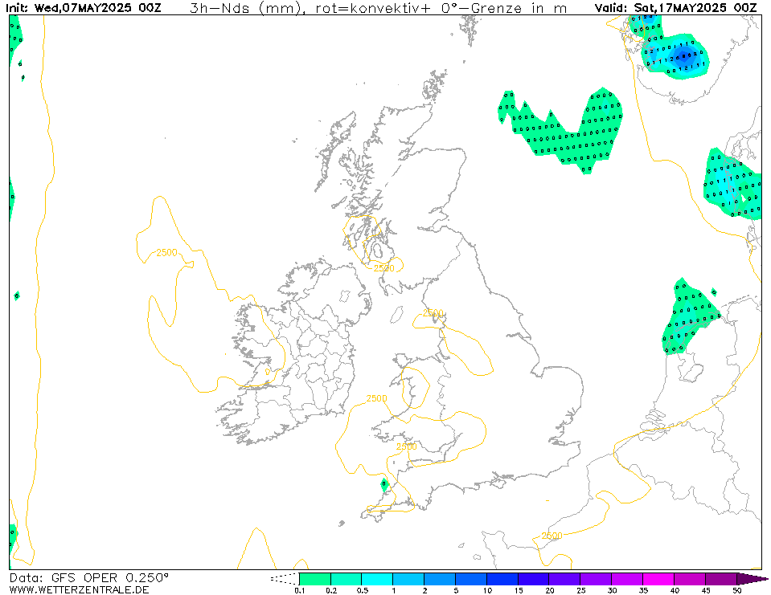Select the 25–30 mm legend swatch
771x595 pixels.
point(596,579)
